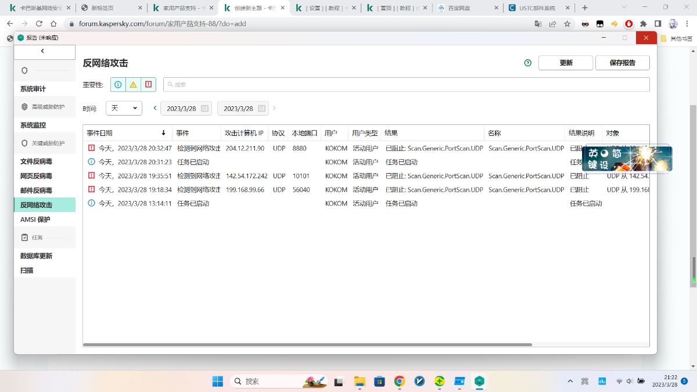Screen dimensions: 697x392
Task: Open calendar for the start date 2023/3/28
Action: point(204,109)
